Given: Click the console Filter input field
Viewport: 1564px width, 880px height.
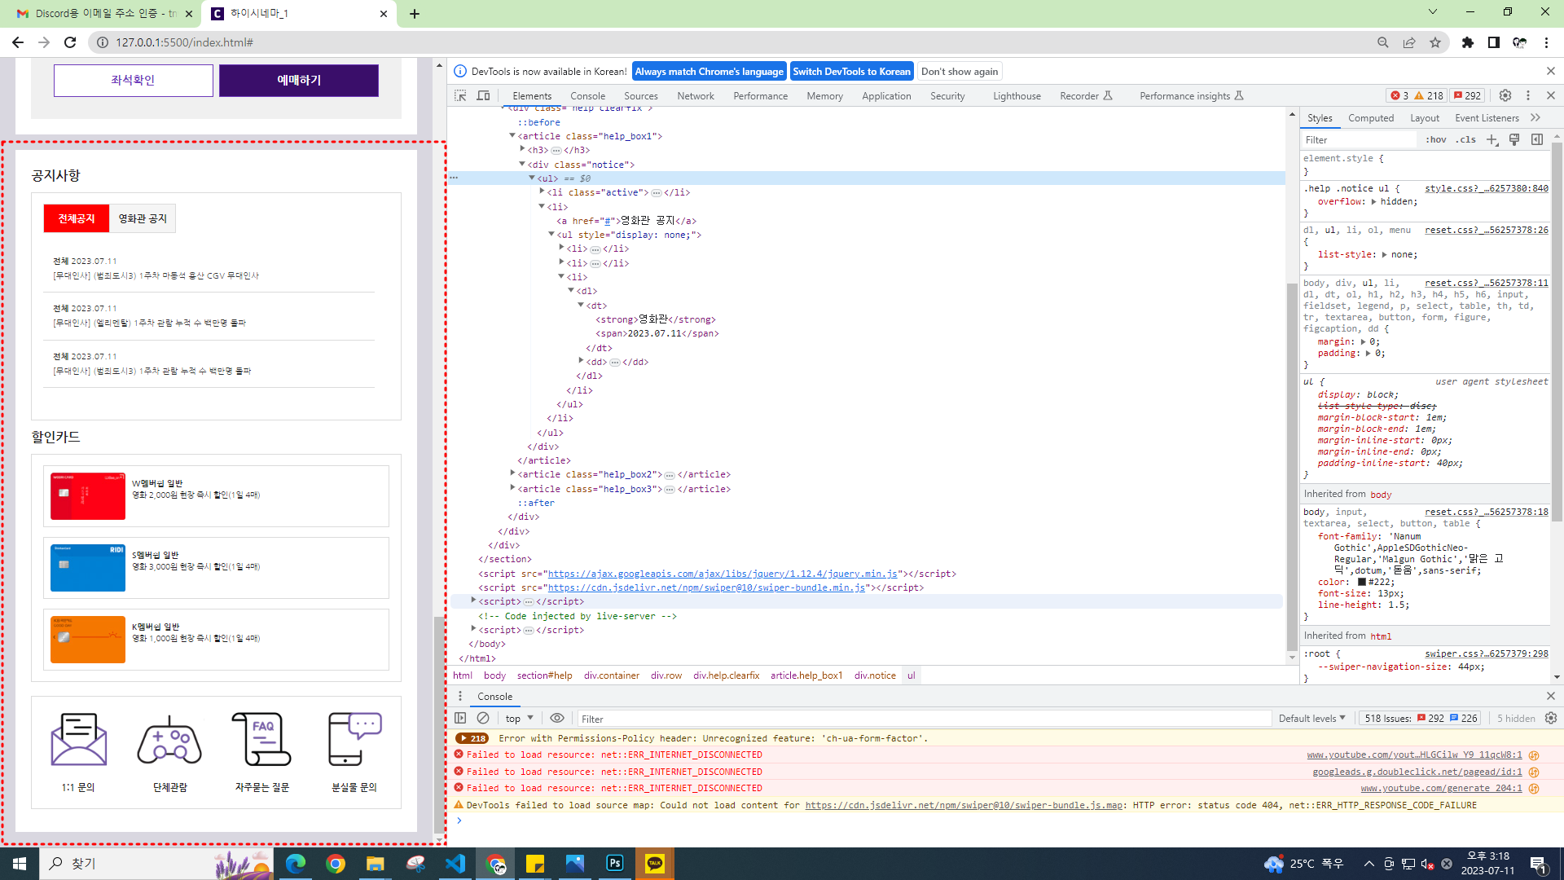Looking at the screenshot, I should [x=920, y=718].
